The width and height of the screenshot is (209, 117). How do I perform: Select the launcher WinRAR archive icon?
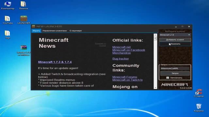pyautogui.click(x=24, y=51)
